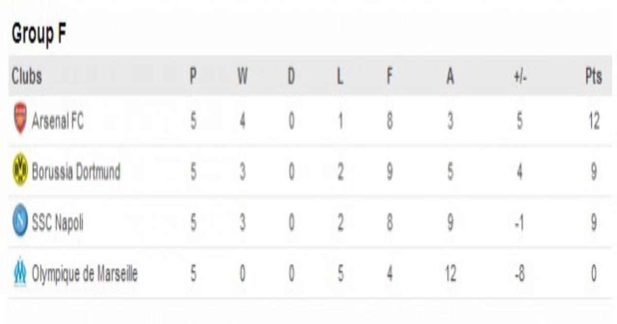This screenshot has width=617, height=324.
Task: Open the Arsenal FC club link
Action: click(x=58, y=122)
